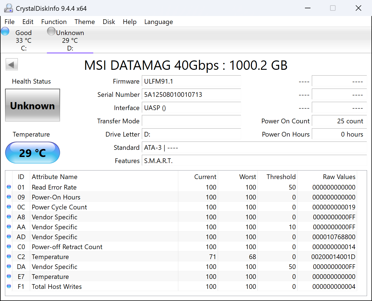
Task: Click status orb beside Total Host Writes
Action: 9,286
